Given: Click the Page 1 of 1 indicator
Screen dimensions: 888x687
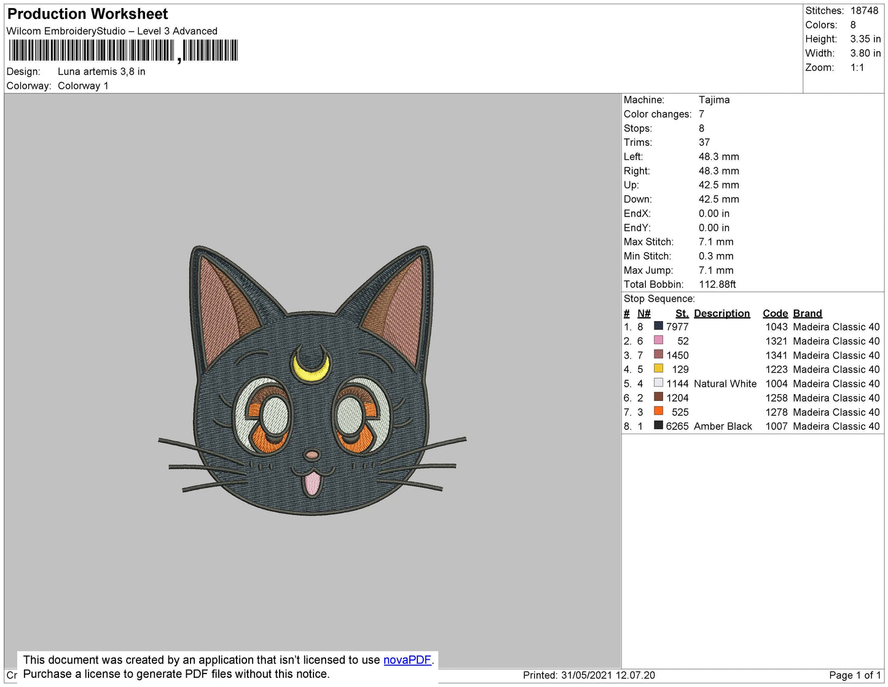Looking at the screenshot, I should [854, 675].
